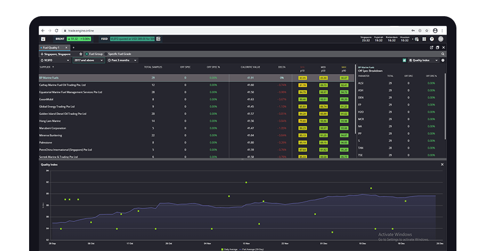The width and height of the screenshot is (485, 251).
Task: Click the globe world-clock icon
Action: (x=417, y=39)
